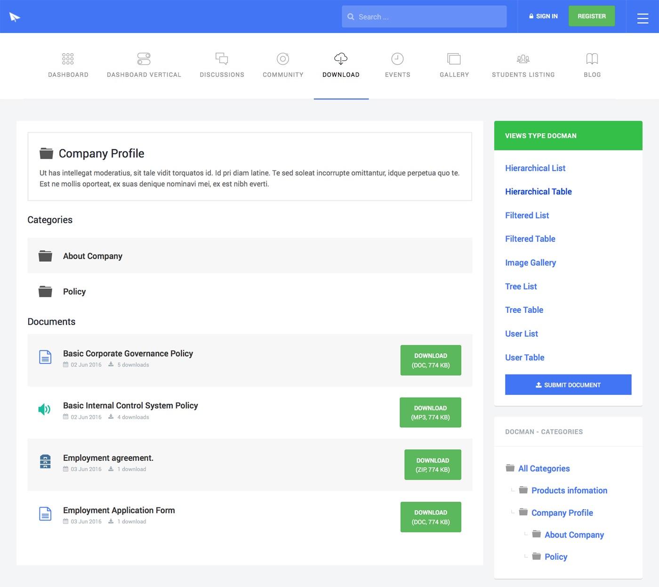The height and width of the screenshot is (587, 659).
Task: Download the MP3 Internal Control System Policy
Action: pyautogui.click(x=430, y=413)
